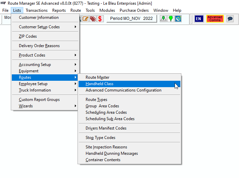Click the green map marker icon
Screen dimensions: 239x178
pos(171,19)
